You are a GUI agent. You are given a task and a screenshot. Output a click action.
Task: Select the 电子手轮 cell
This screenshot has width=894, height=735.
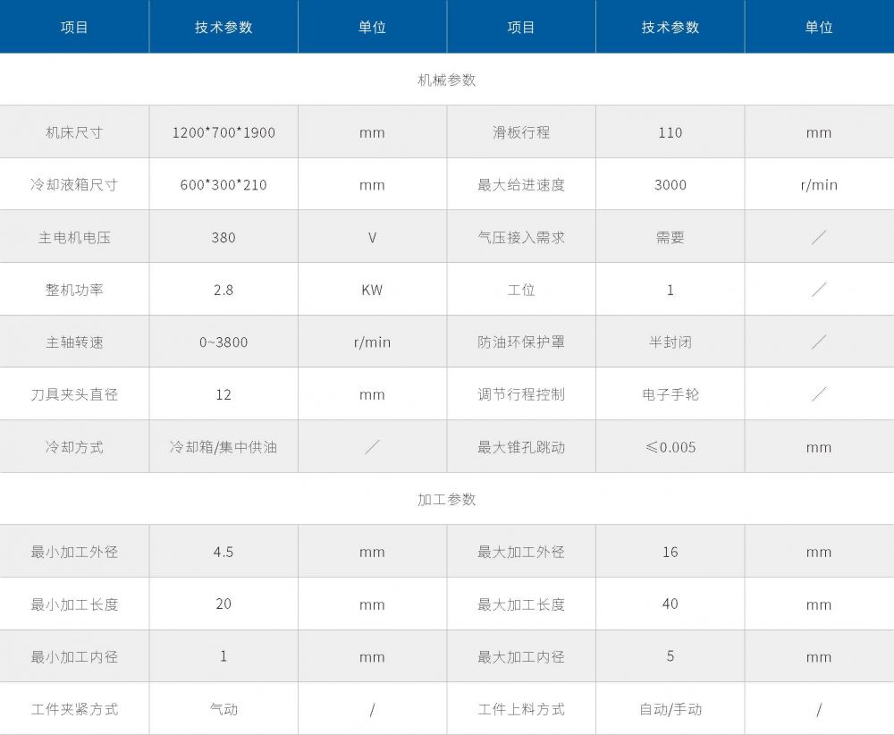point(670,394)
